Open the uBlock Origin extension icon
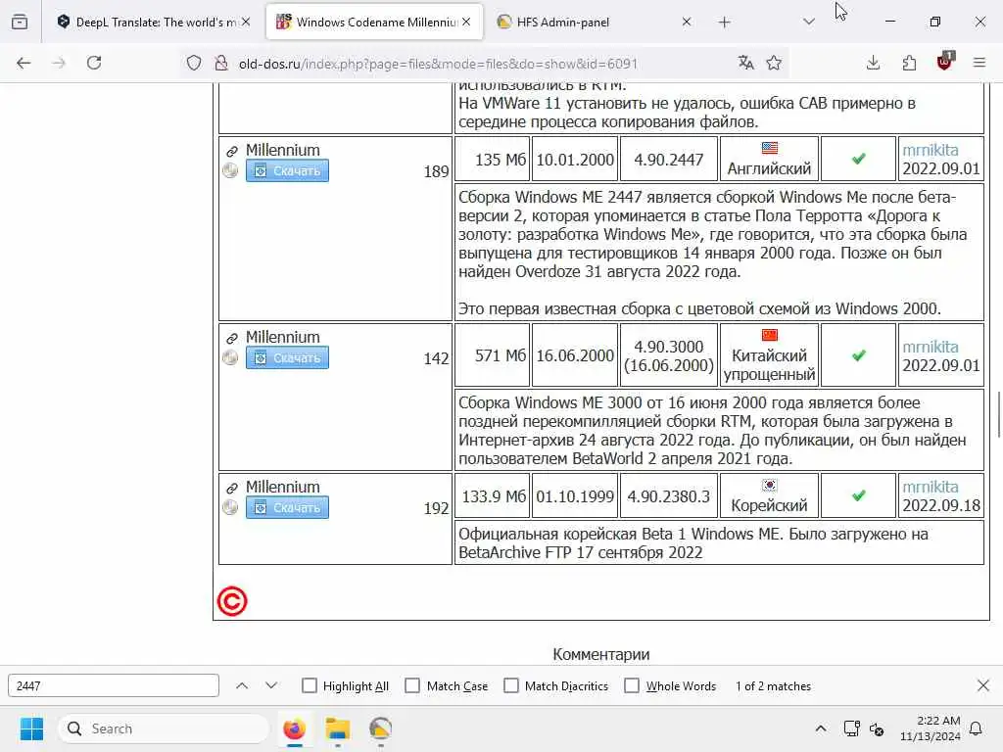Image resolution: width=1003 pixels, height=752 pixels. 945,62
